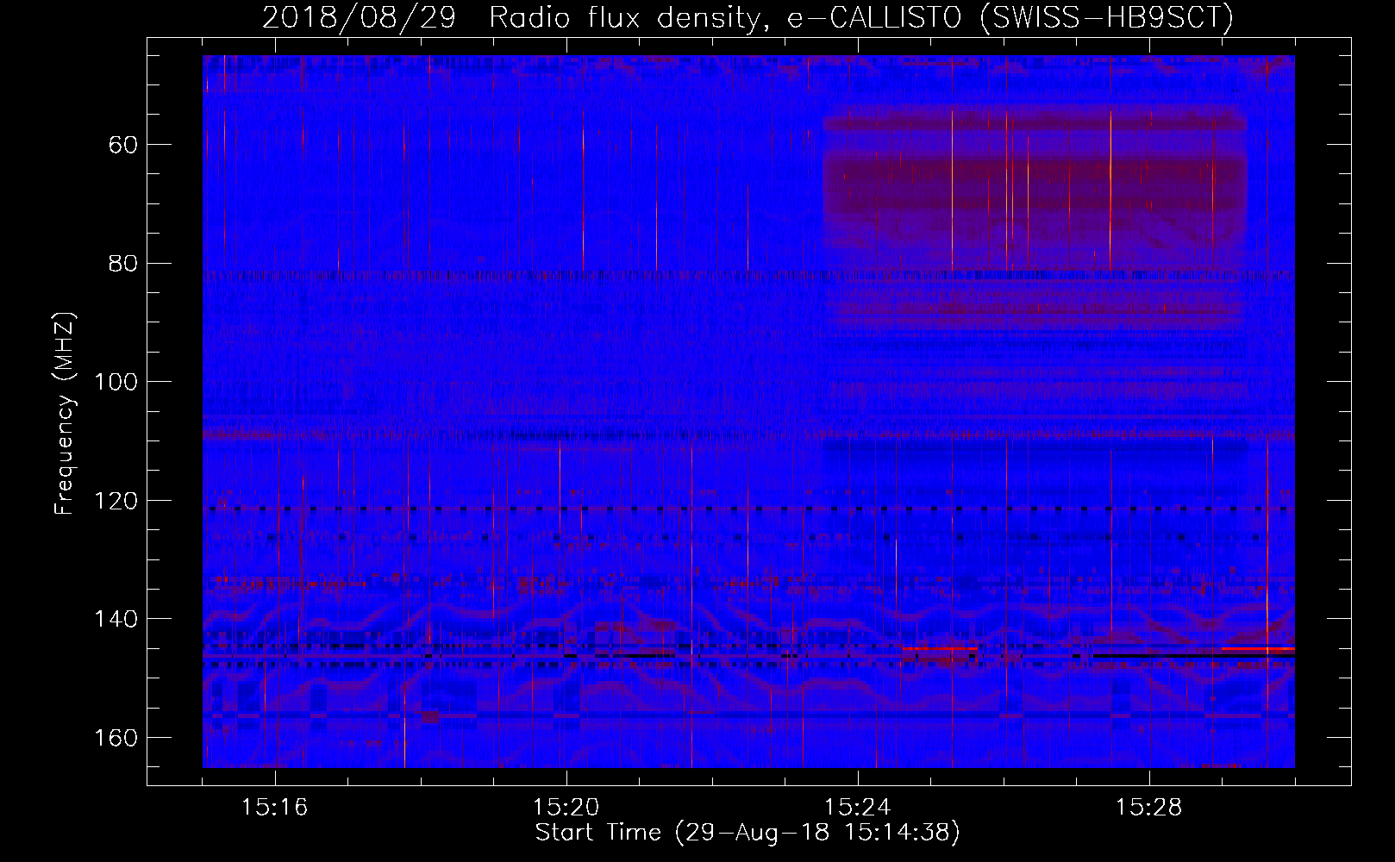Click the 60 frequency tick label
The height and width of the screenshot is (862, 1395).
pos(123,145)
